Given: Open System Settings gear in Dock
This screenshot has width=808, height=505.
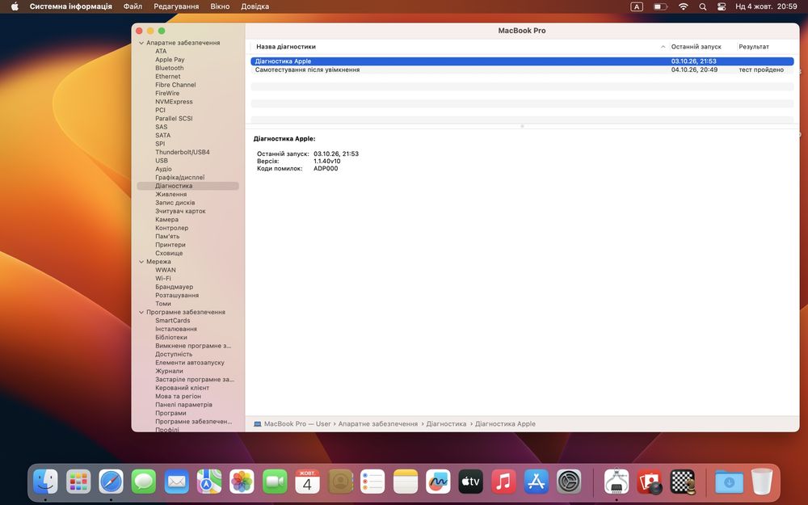Looking at the screenshot, I should (569, 482).
